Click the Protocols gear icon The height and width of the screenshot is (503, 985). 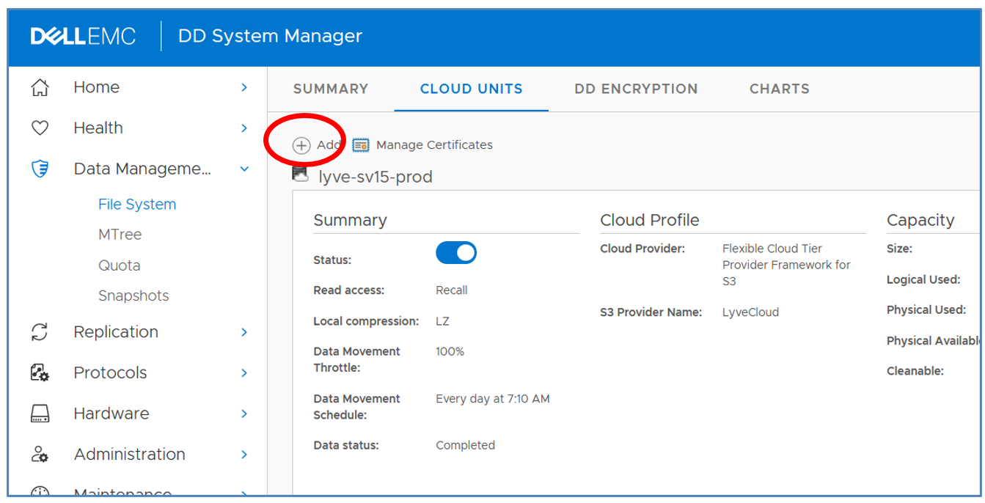pos(40,373)
